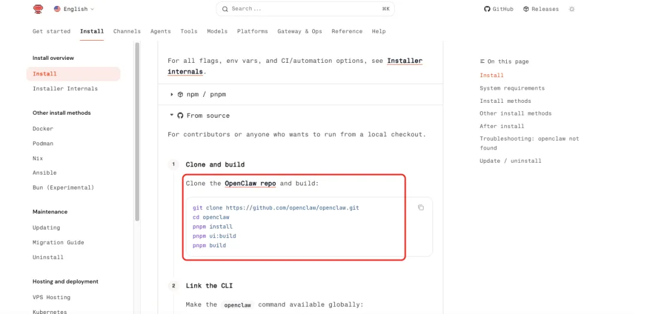Click the search documentation field
The height and width of the screenshot is (314, 647).
tap(306, 9)
